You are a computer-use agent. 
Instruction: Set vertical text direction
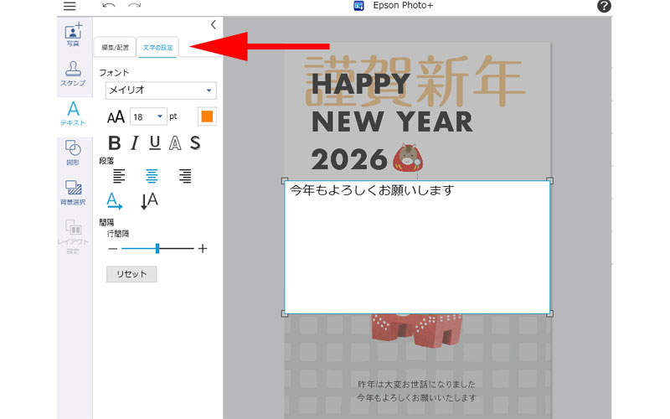149,200
